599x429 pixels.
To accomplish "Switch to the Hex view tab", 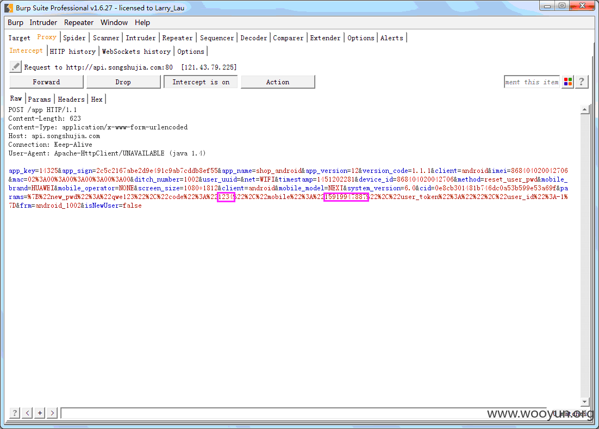I will (97, 100).
